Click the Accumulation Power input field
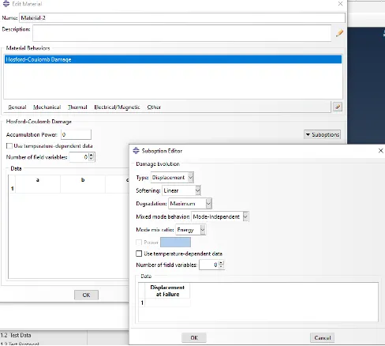The height and width of the screenshot is (346, 385). (76, 134)
